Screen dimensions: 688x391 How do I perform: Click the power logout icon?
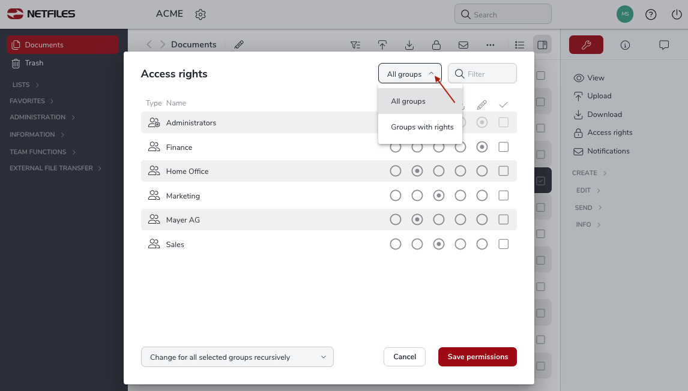coord(677,14)
